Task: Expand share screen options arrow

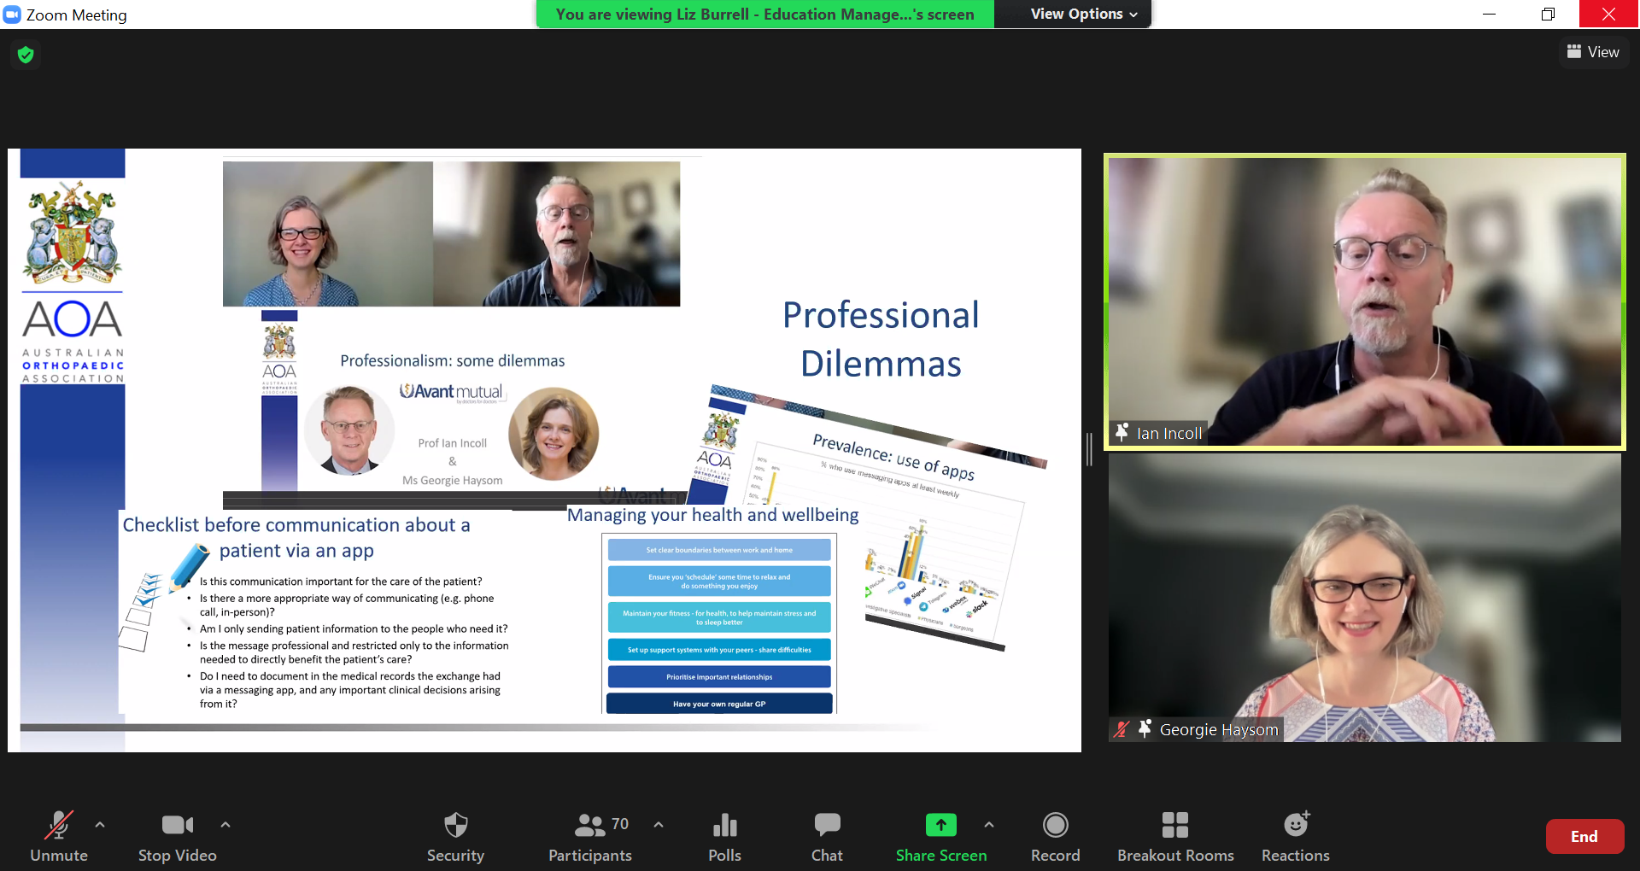Action: [989, 825]
